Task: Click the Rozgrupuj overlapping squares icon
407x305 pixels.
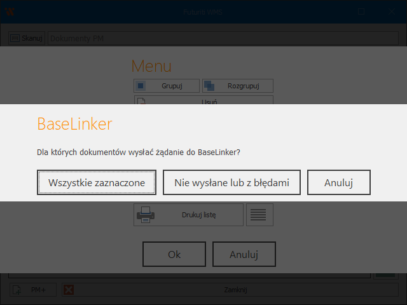Action: [x=209, y=86]
